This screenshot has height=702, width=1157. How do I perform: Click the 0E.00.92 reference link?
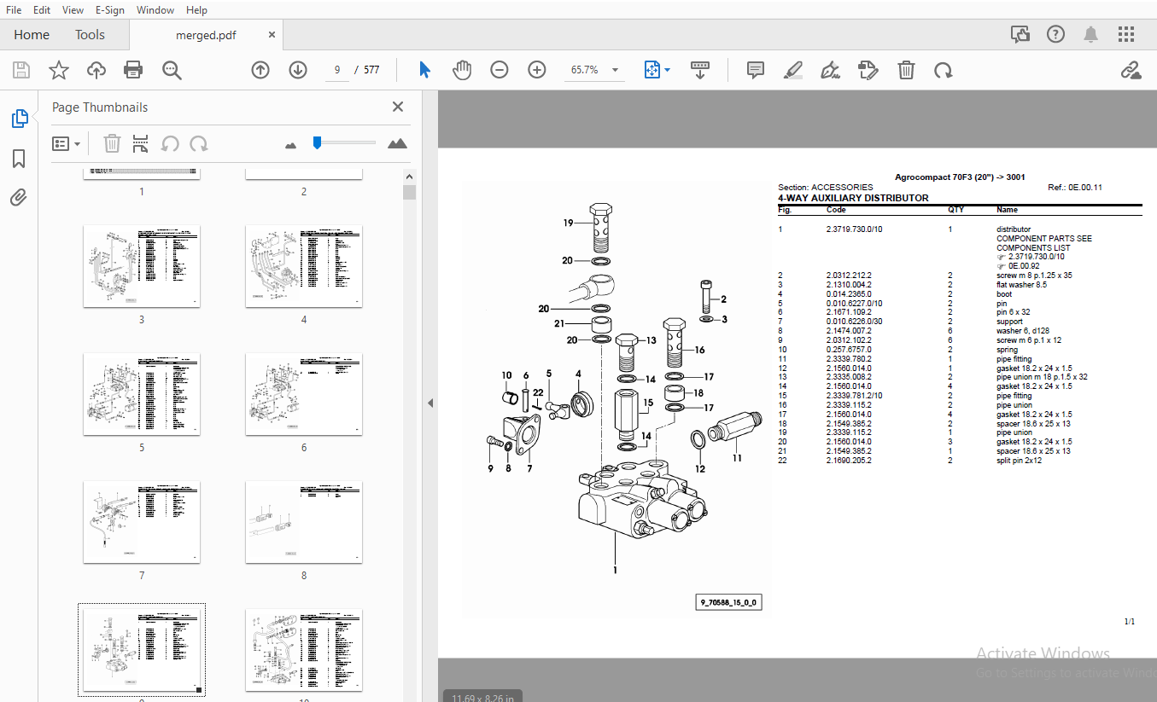(x=1024, y=266)
